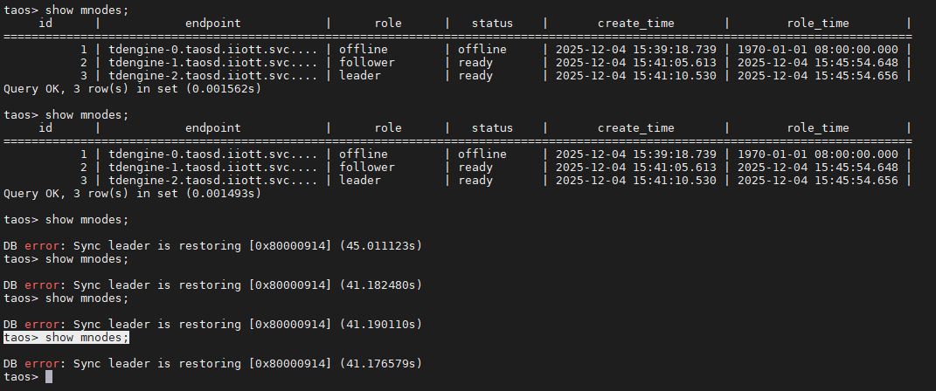Click the "endpoint" header in the first table
The width and height of the screenshot is (936, 391).
pos(212,24)
